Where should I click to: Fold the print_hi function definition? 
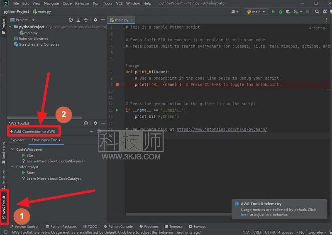point(124,72)
